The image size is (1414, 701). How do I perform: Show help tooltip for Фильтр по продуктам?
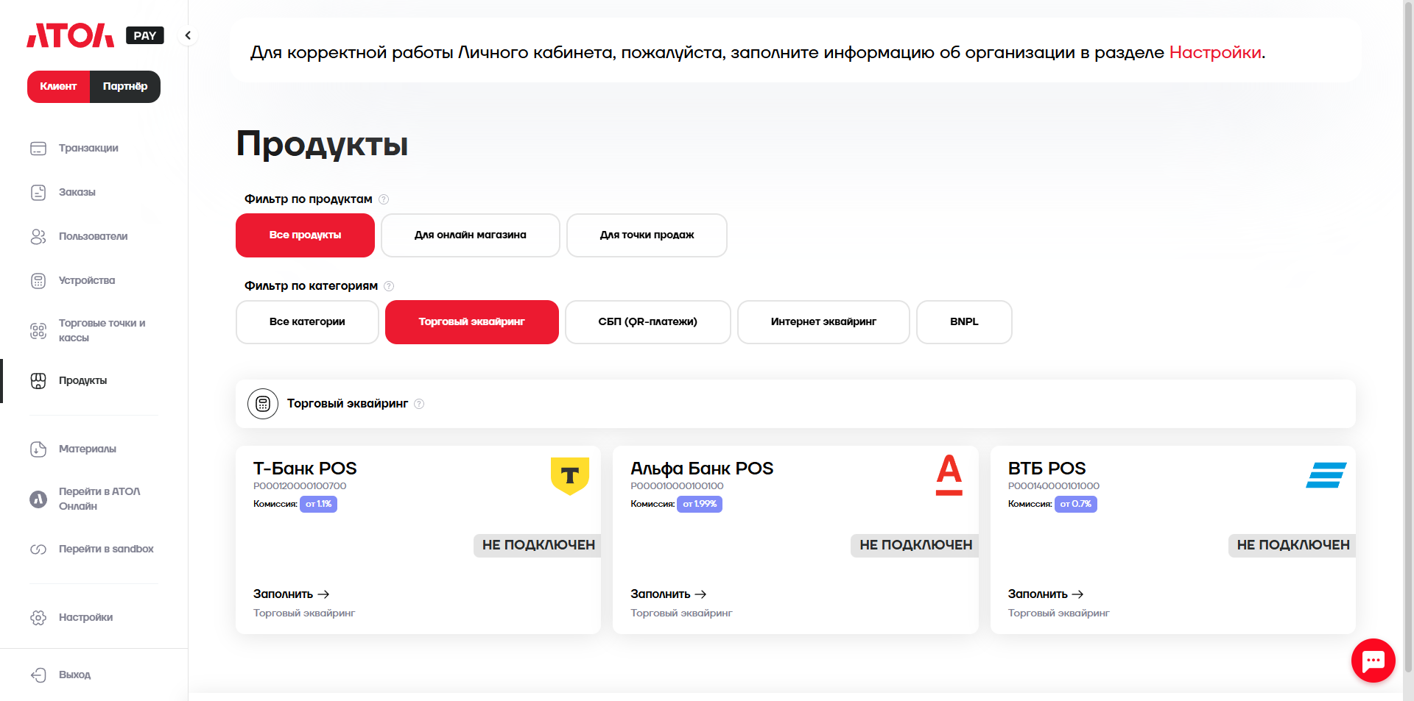(384, 199)
